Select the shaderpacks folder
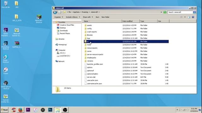Image resolution: width=202 pixels, height=113 pixels. [92, 58]
